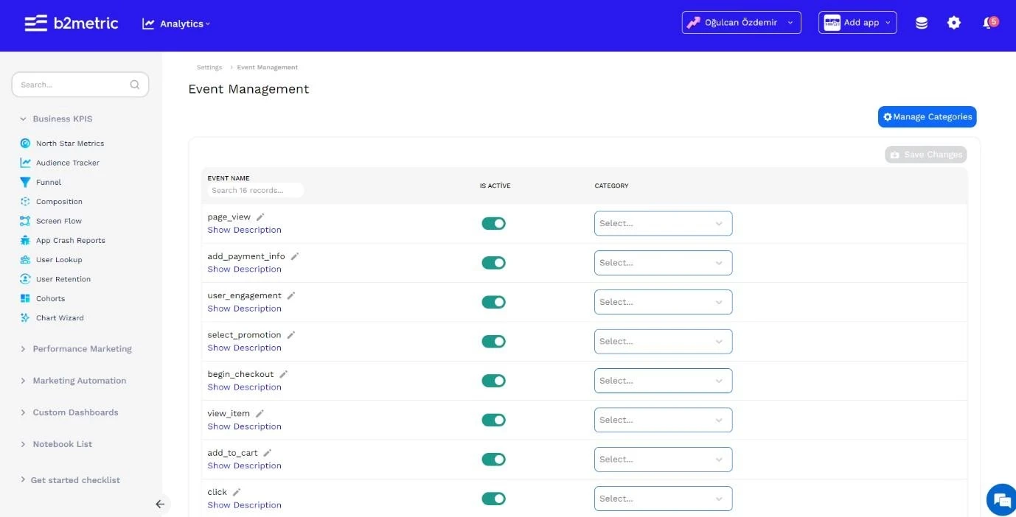Click the Audience Tracker chart icon

(25, 163)
